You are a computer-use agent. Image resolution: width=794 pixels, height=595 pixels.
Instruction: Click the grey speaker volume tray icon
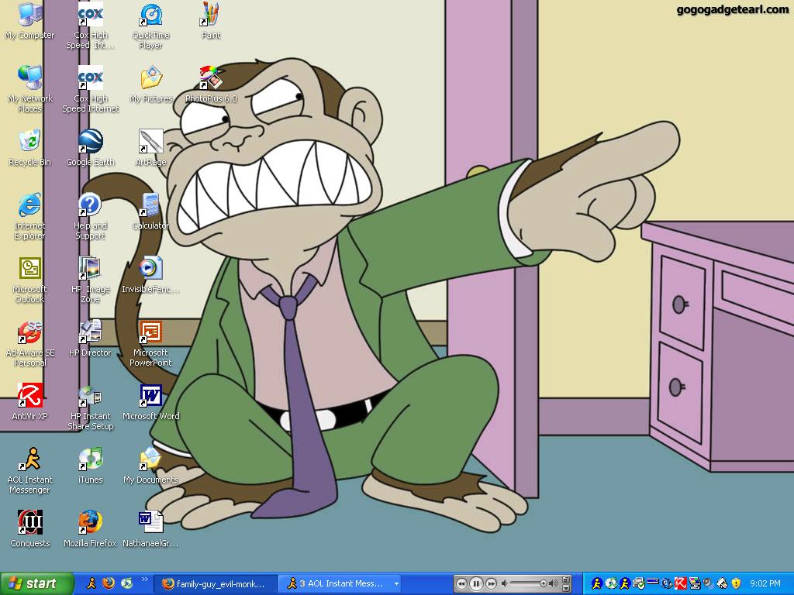coord(709,583)
